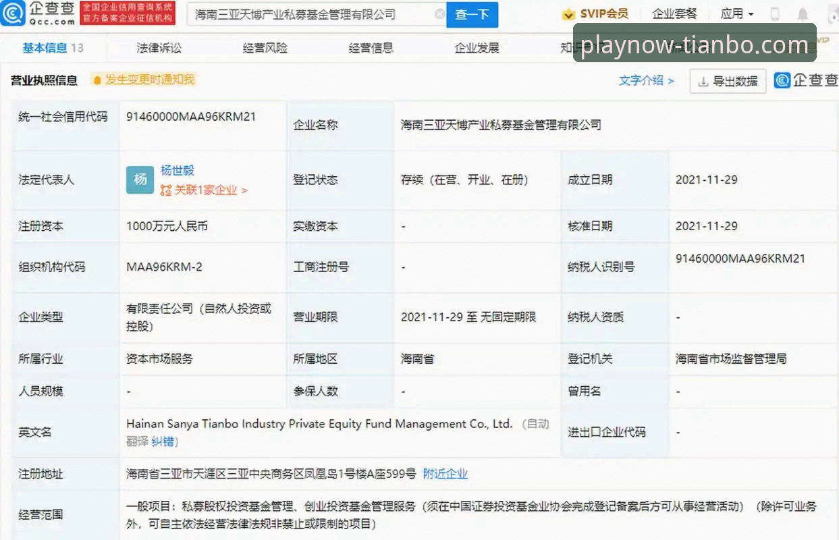This screenshot has height=540, width=839.
Task: Click the credit code 91460000MAA96KRM21 under 统一社会信用代码
Action: click(191, 116)
